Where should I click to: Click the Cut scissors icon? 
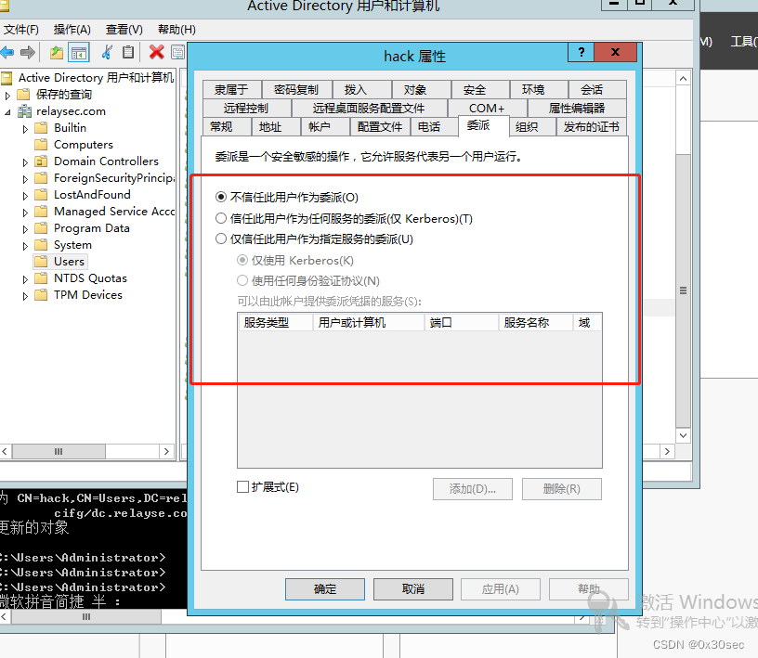pos(108,52)
